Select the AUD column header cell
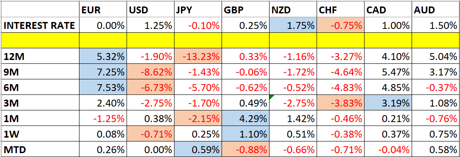The height and width of the screenshot is (157, 460). pyautogui.click(x=436, y=10)
